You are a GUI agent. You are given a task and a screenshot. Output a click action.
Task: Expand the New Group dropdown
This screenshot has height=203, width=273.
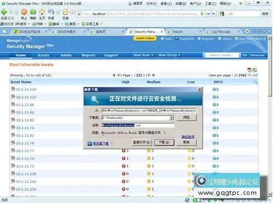point(169,55)
